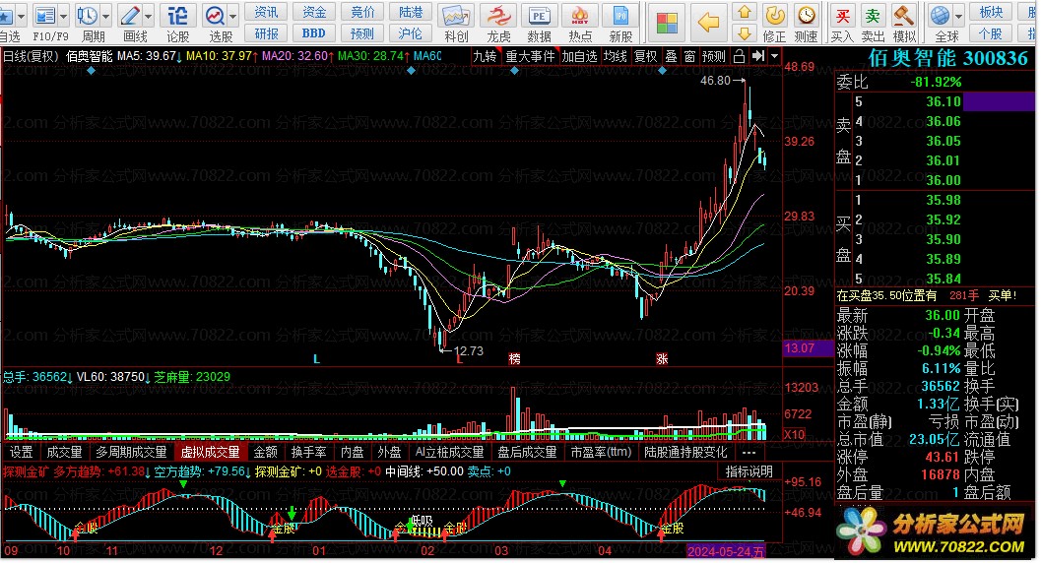The width and height of the screenshot is (1041, 563).
Task: Click the 个股 individual stock button
Action: [x=991, y=33]
